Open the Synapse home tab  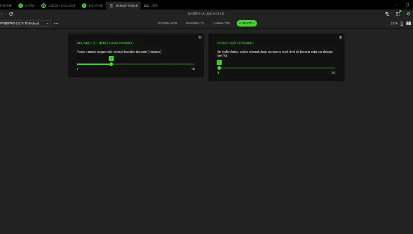6,5
